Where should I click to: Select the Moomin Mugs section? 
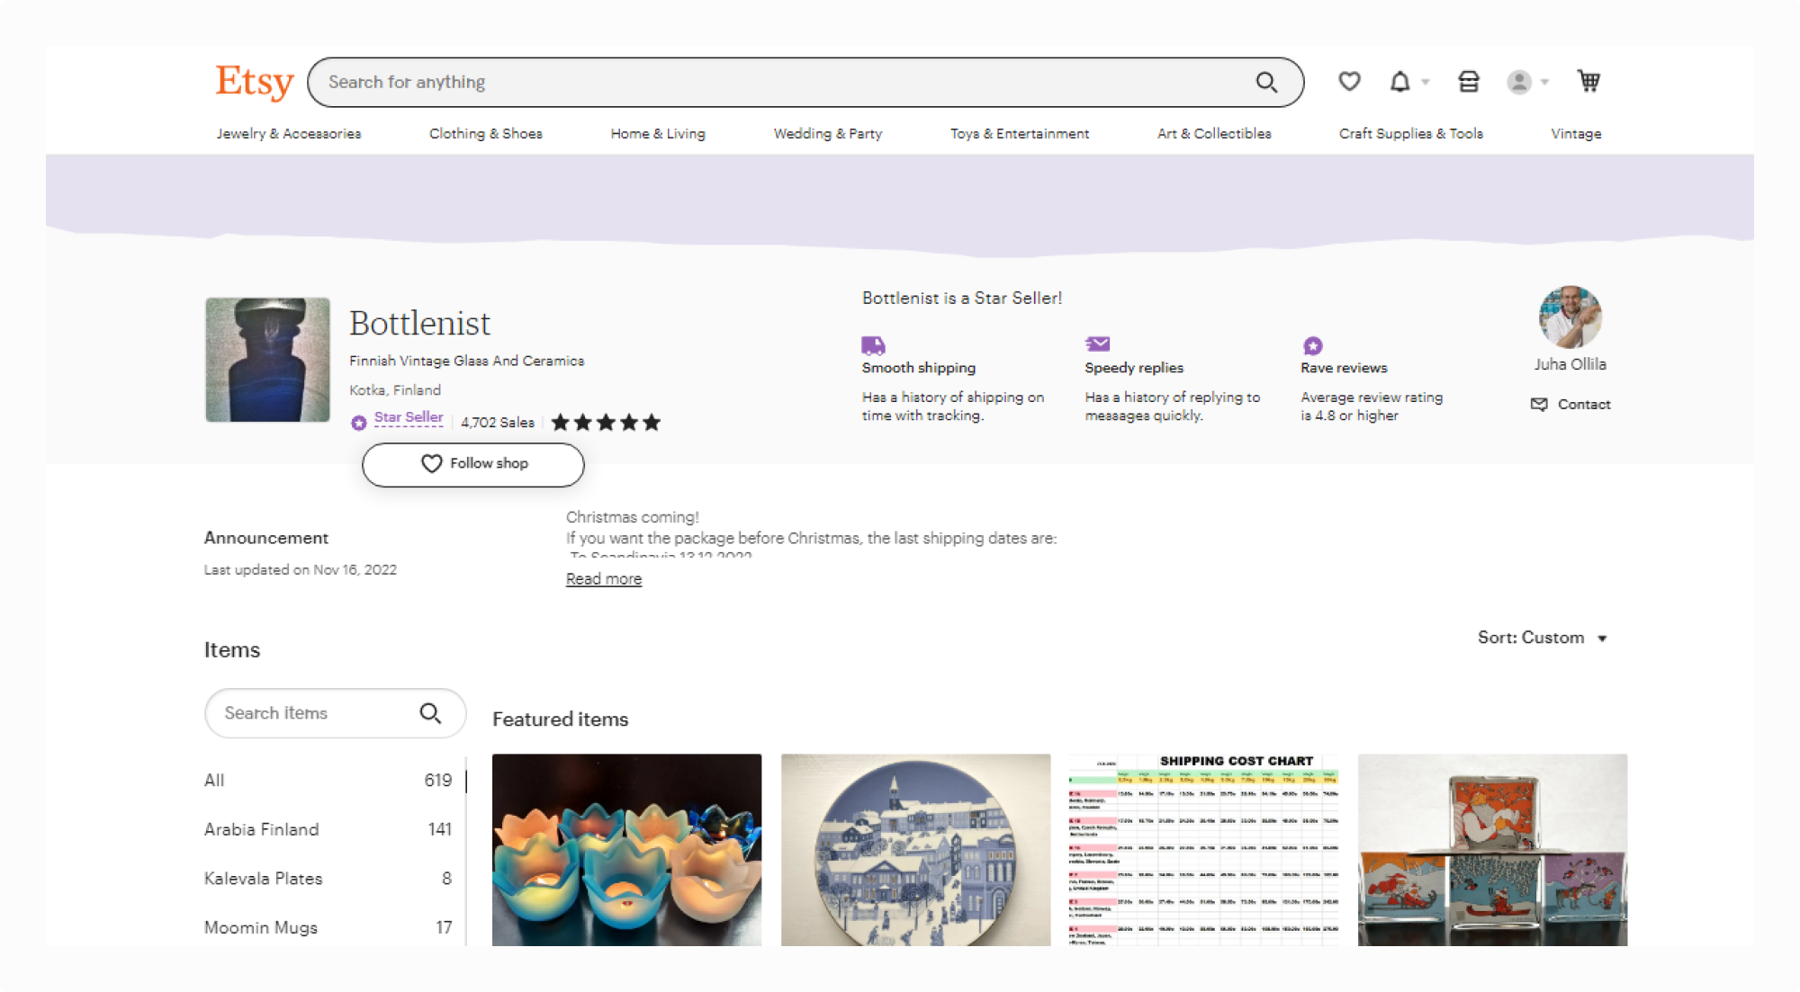point(328,927)
